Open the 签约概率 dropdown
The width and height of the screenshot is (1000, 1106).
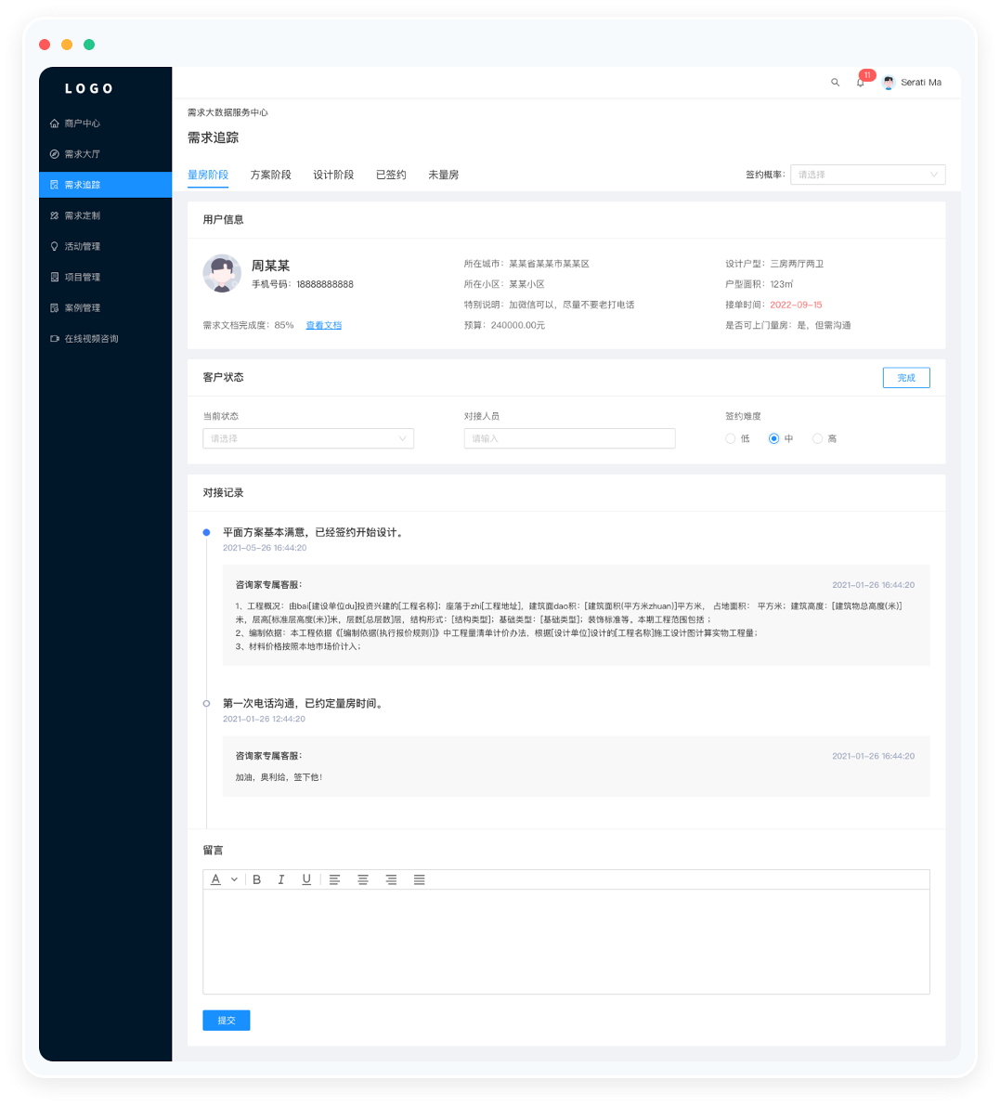pyautogui.click(x=867, y=175)
